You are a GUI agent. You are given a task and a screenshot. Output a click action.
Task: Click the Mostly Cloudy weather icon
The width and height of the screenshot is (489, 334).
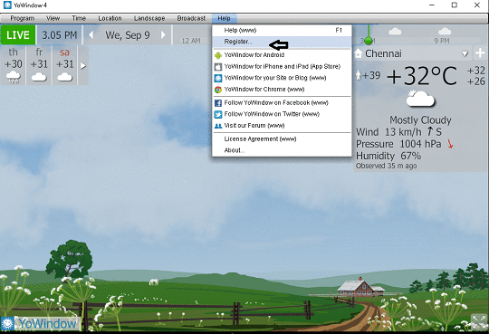(420, 99)
